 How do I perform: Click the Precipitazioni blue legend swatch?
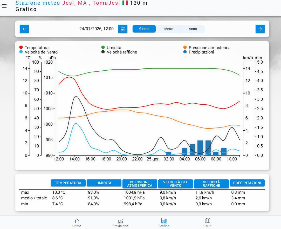coord(185,52)
